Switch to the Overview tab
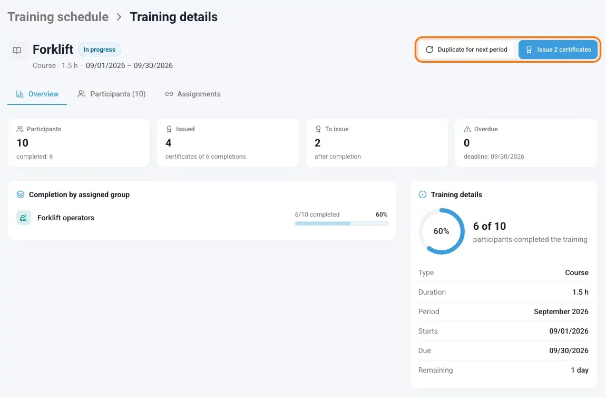Screen dimensions: 606x400 coord(37,94)
